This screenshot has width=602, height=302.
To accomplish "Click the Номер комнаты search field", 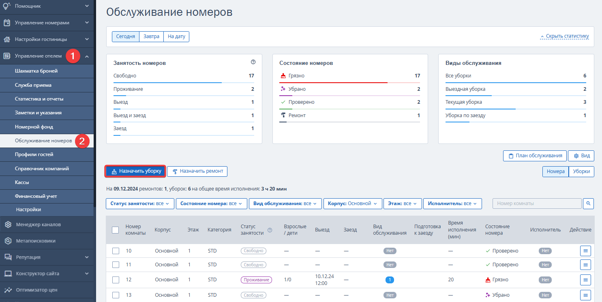I will point(537,203).
